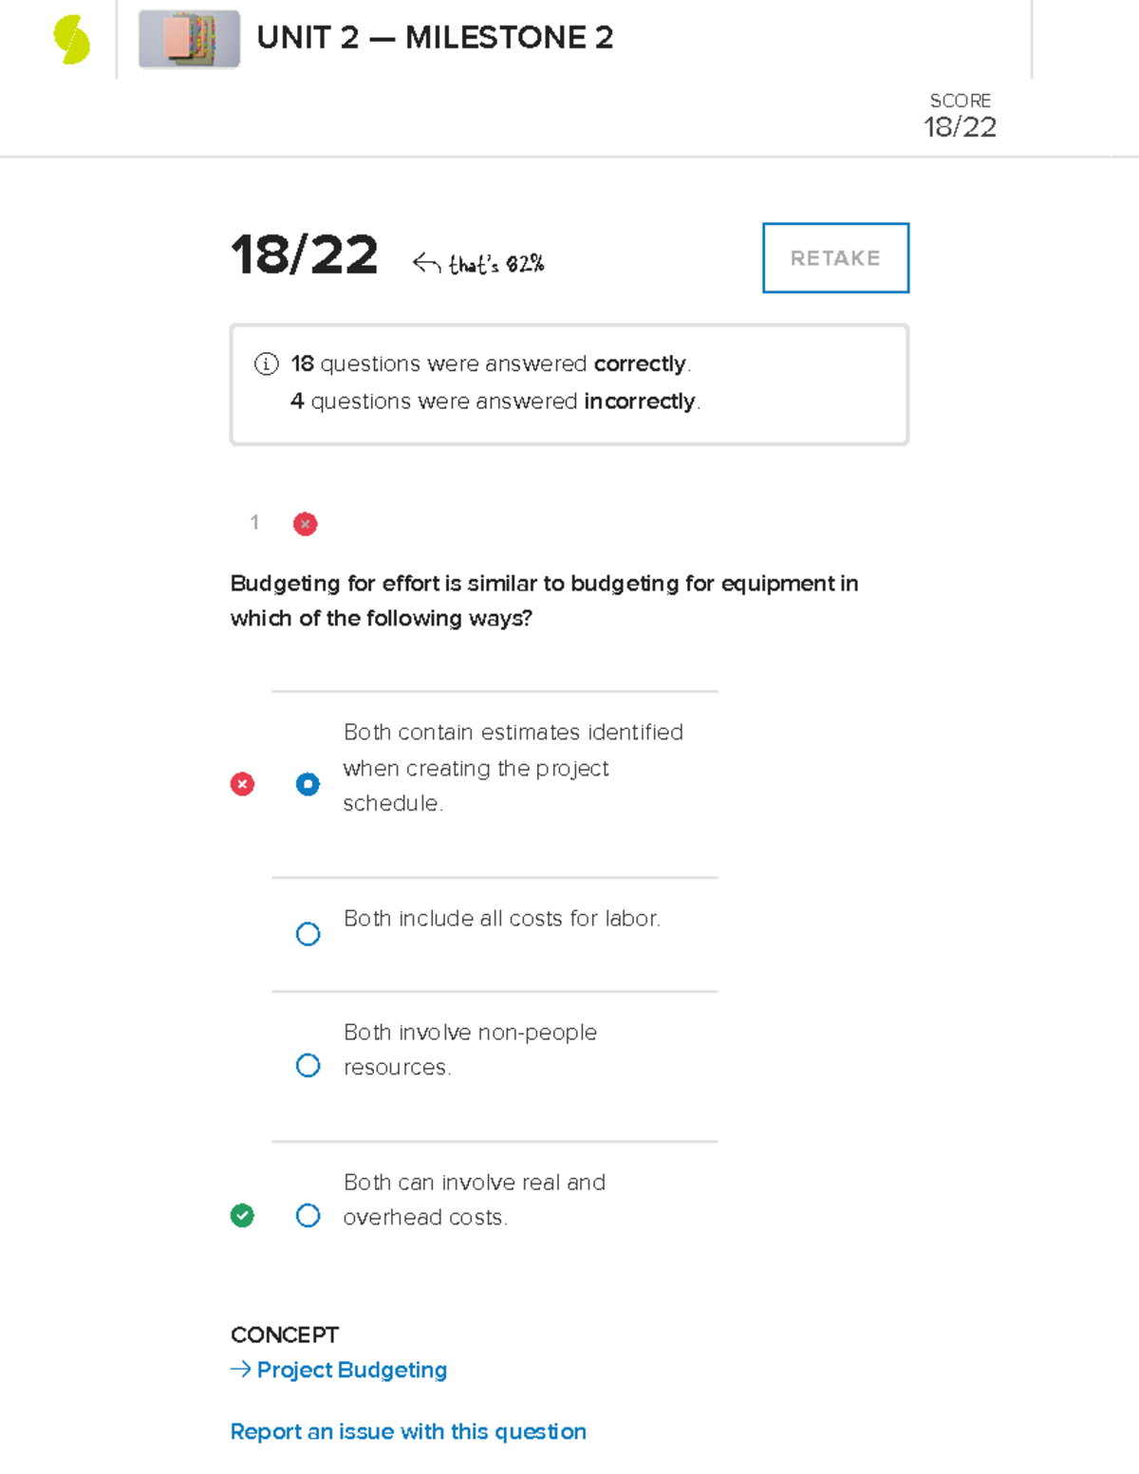Image resolution: width=1139 pixels, height=1474 pixels.
Task: Click the large 18/22 score heading
Action: click(303, 254)
